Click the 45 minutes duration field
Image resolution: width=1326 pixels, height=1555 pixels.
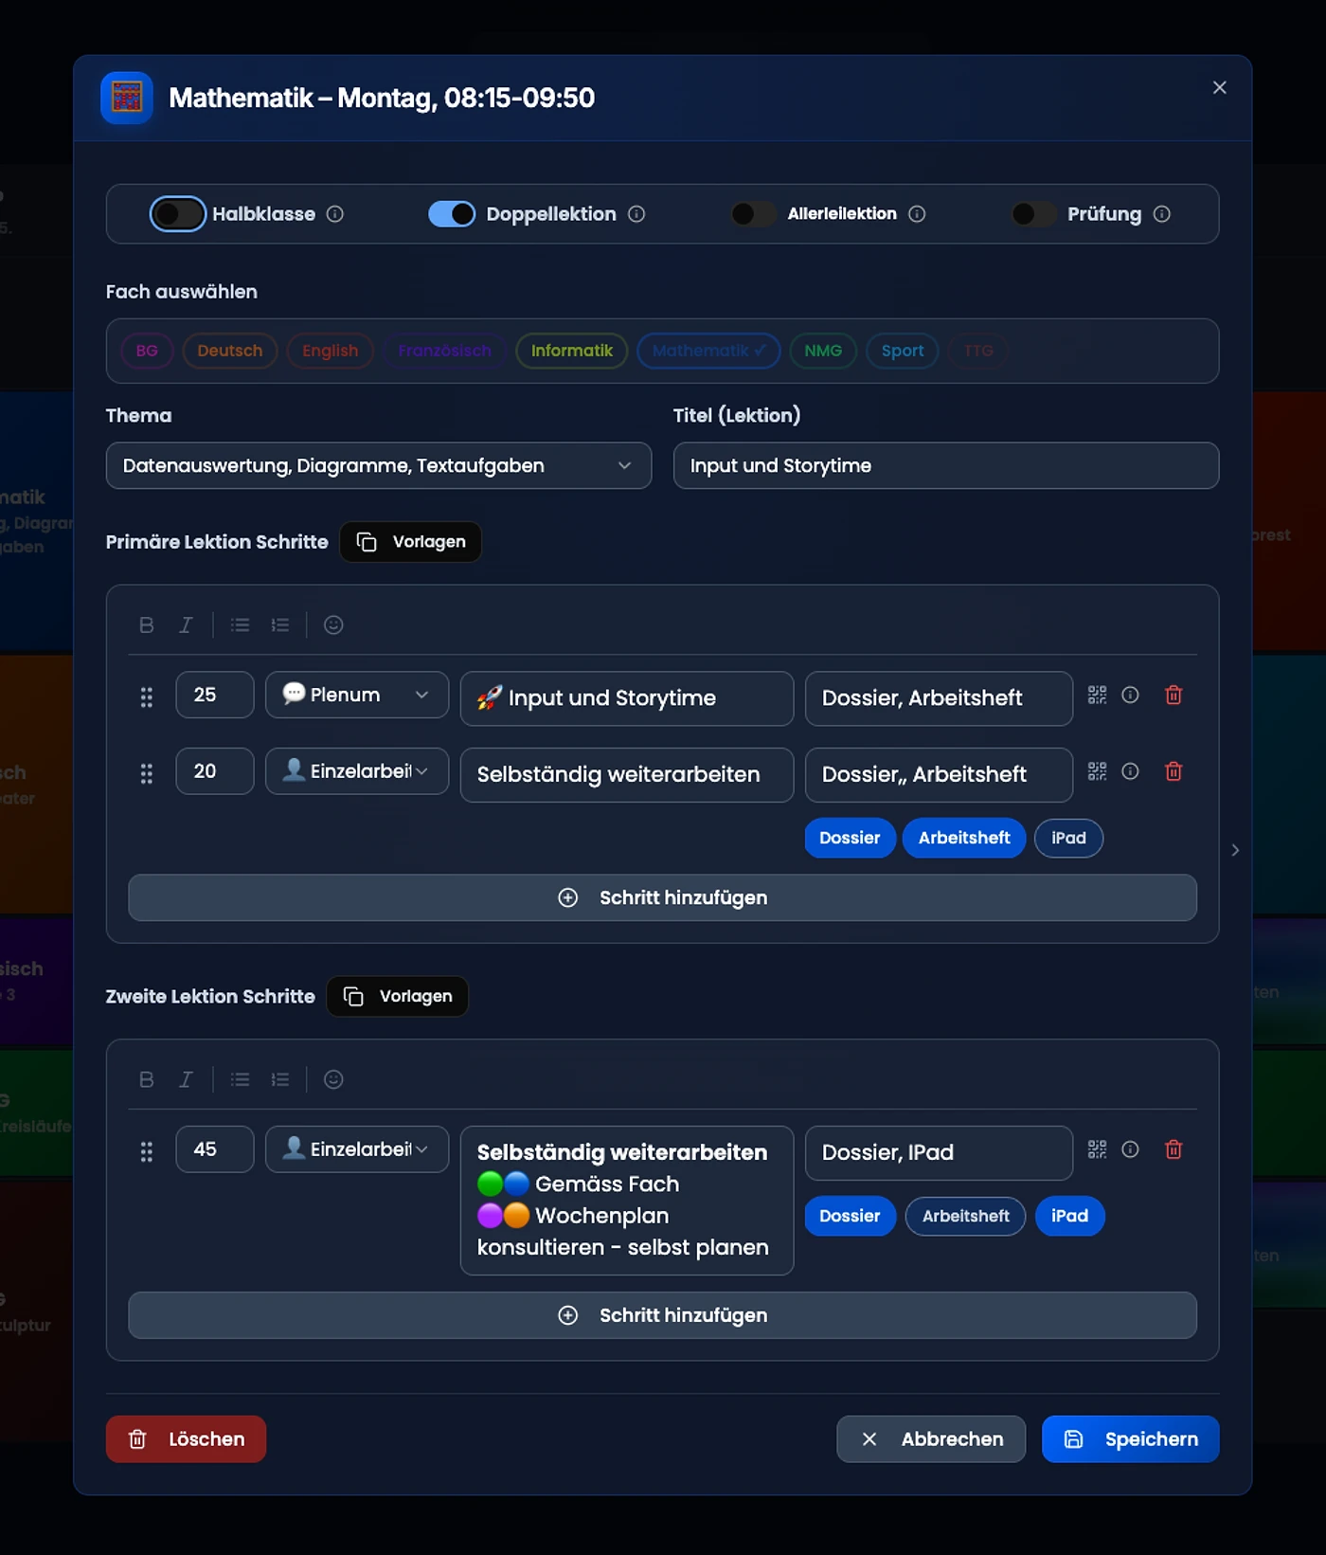click(215, 1149)
